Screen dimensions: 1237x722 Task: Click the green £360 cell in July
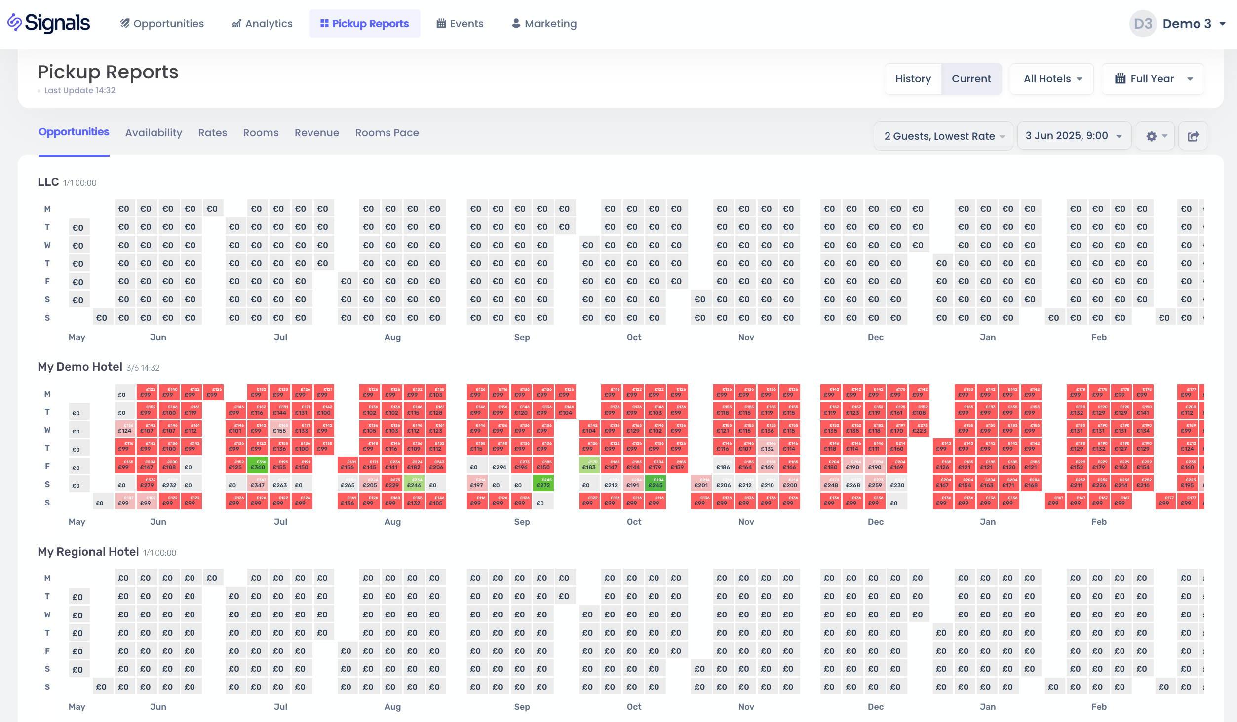pos(258,465)
